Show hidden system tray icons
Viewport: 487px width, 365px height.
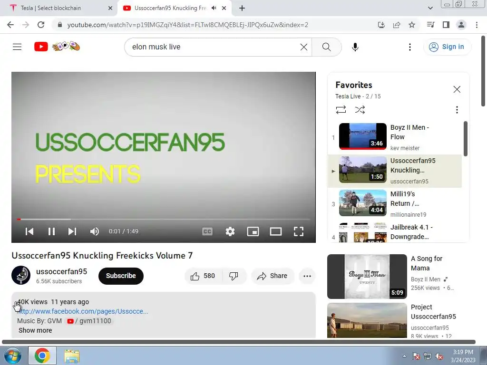(x=404, y=356)
